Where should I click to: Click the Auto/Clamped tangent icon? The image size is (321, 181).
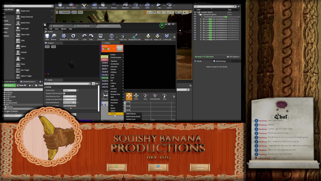click(155, 96)
